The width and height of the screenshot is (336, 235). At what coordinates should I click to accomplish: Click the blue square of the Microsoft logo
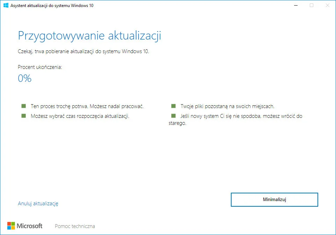(9, 228)
